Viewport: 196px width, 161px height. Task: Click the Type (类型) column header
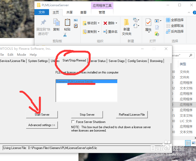tap(183, 64)
